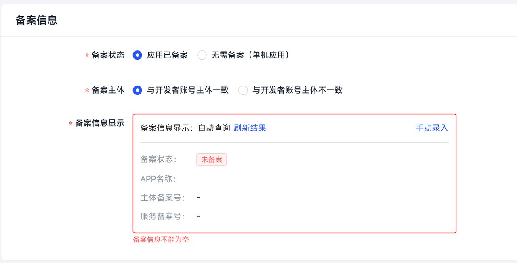The height and width of the screenshot is (263, 517).
Task: Click the 主体备案号 row label
Action: pyautogui.click(x=162, y=198)
